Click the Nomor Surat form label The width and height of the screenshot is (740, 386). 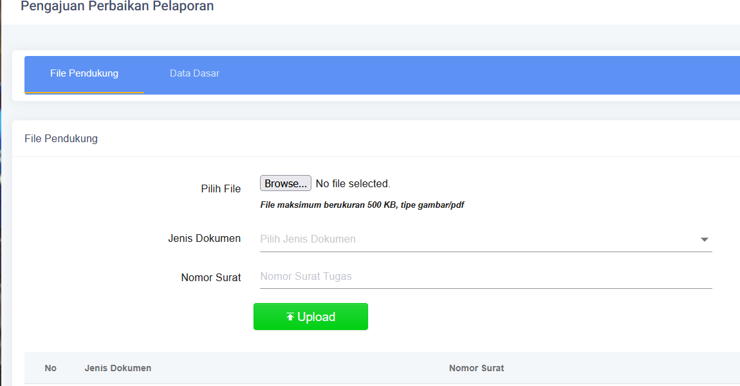coord(211,277)
